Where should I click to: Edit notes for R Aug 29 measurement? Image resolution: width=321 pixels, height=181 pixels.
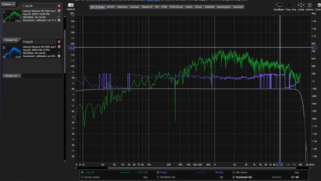click(59, 47)
